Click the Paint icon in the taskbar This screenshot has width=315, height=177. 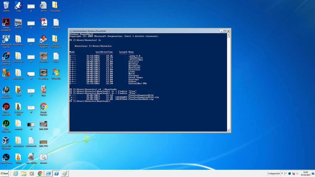click(x=64, y=174)
